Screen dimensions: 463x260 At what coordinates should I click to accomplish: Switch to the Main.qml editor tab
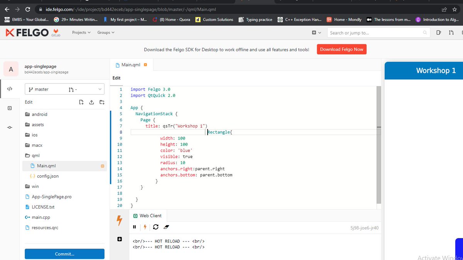tap(131, 65)
